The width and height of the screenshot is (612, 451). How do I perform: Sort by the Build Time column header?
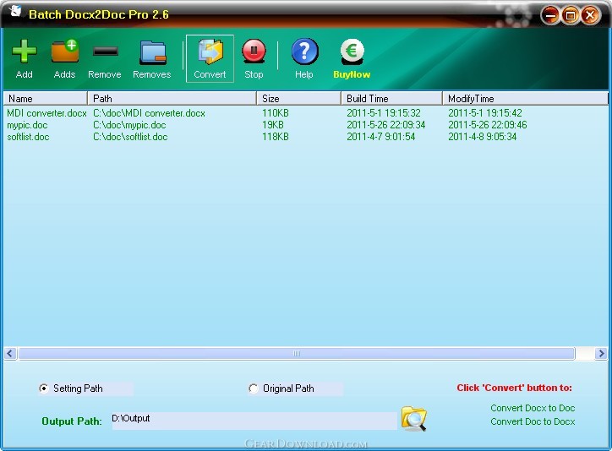coord(392,98)
